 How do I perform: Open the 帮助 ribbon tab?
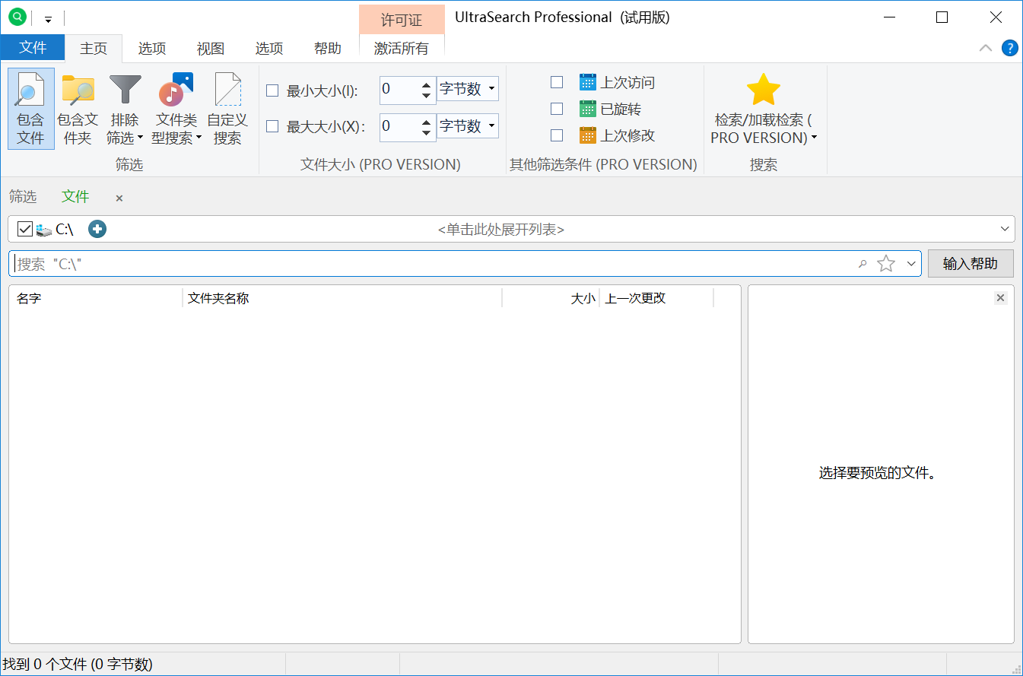tap(328, 48)
